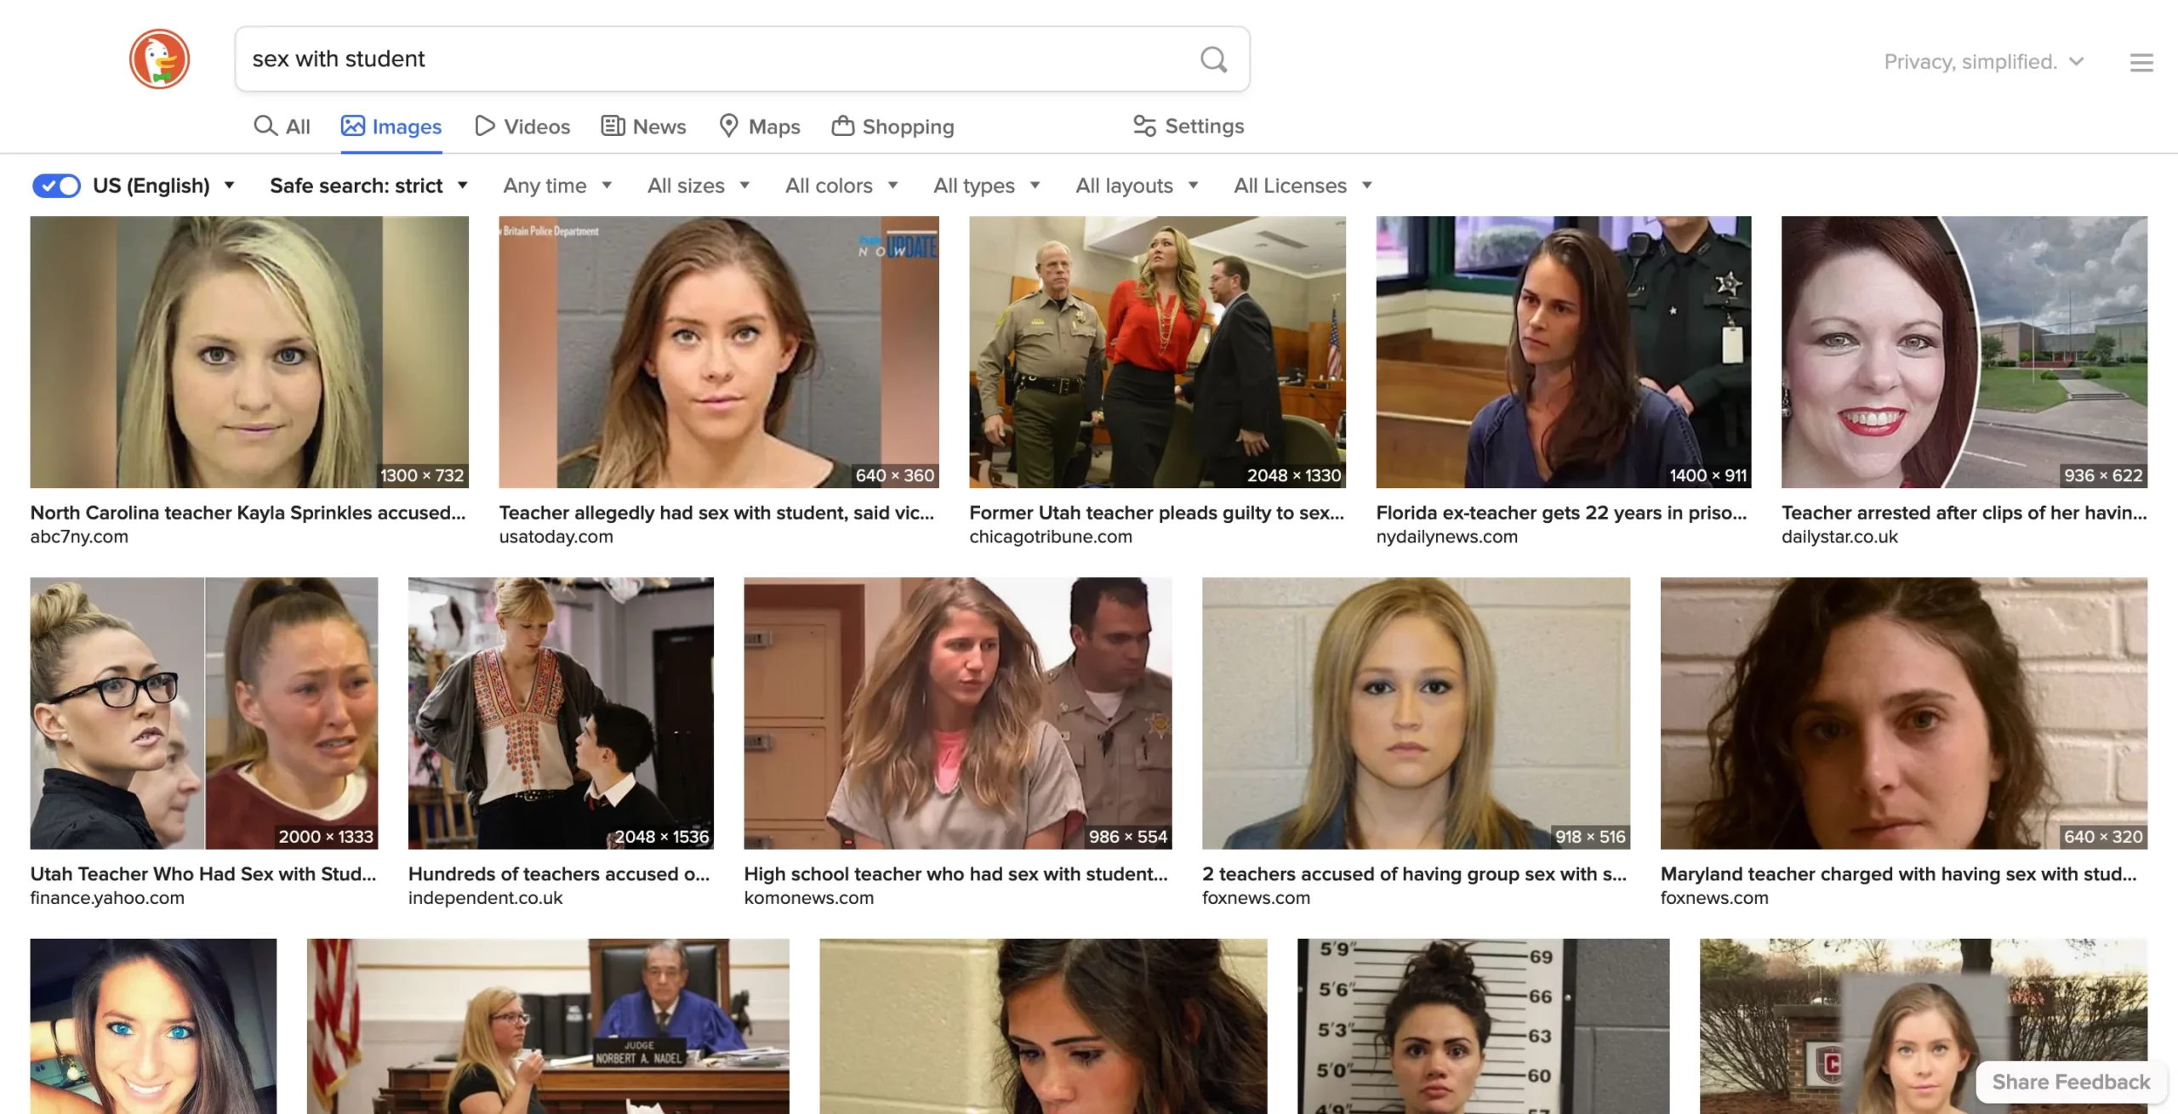Screen dimensions: 2178x1114
Task: Expand the All Licenses dropdown
Action: click(x=1302, y=185)
